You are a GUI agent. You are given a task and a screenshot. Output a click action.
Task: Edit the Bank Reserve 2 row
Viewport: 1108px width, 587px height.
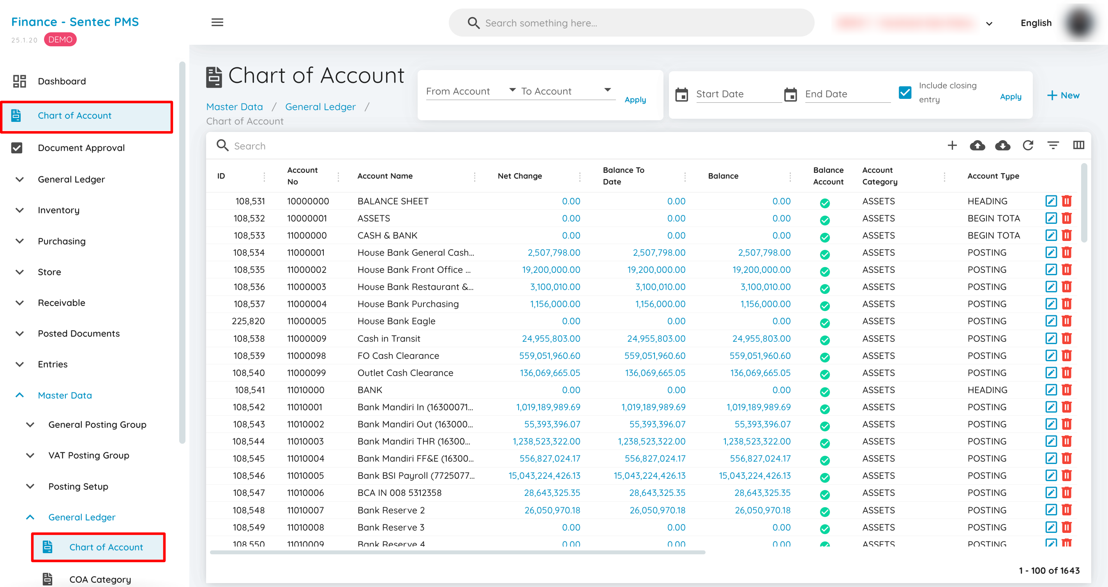[1051, 510]
